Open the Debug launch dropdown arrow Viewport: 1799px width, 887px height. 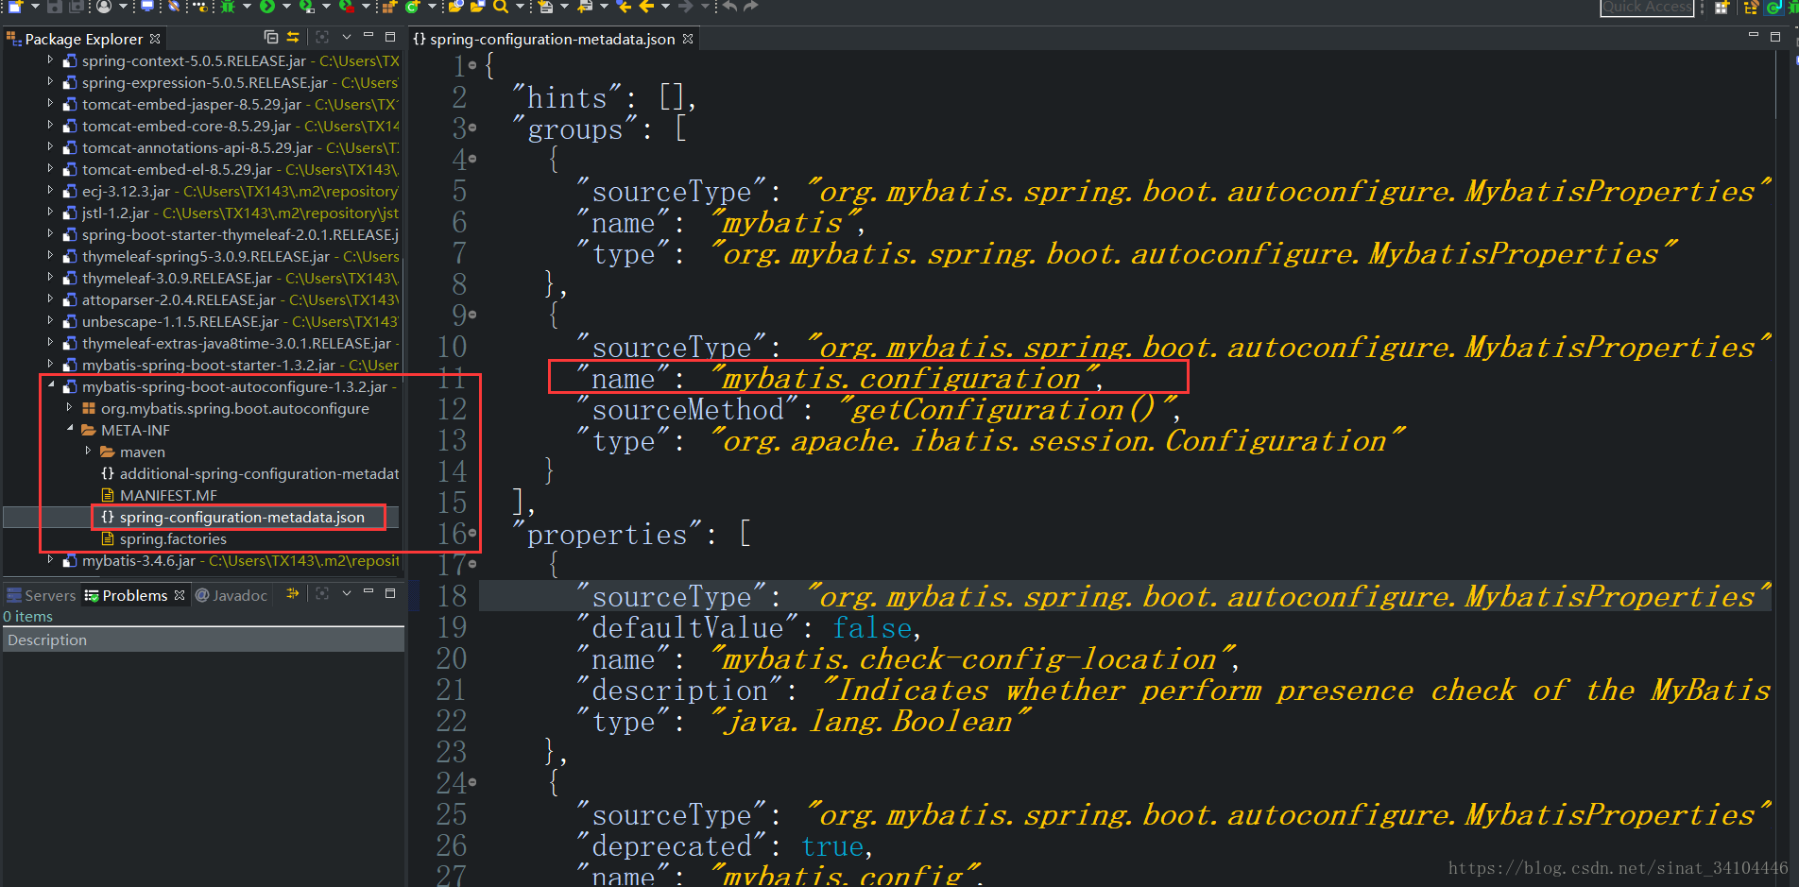pos(247,7)
